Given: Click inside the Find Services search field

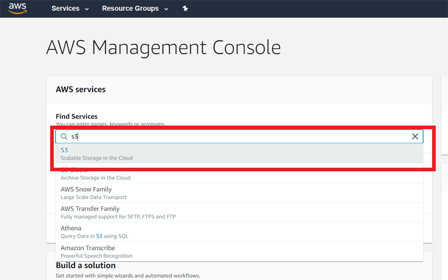Looking at the screenshot, I should coord(239,136).
